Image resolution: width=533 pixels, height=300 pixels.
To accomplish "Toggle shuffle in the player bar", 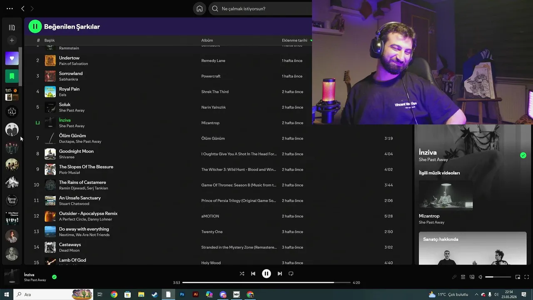I will 242,274.
